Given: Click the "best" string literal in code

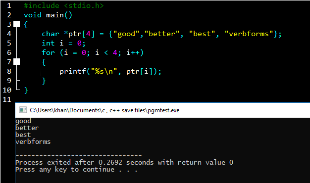Looking at the screenshot, I should coord(202,34).
